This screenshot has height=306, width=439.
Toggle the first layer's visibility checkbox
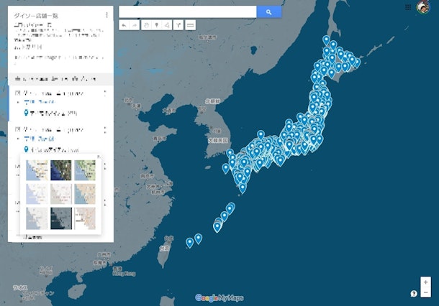pyautogui.click(x=17, y=93)
